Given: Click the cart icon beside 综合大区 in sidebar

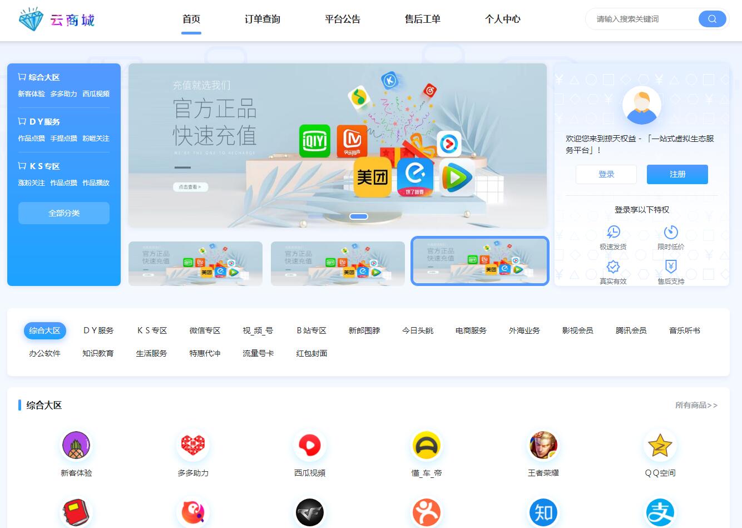Looking at the screenshot, I should pyautogui.click(x=22, y=77).
